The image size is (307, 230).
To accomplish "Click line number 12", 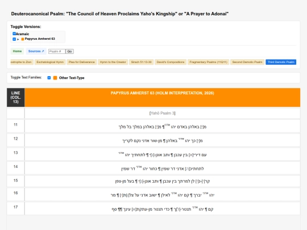I will coord(16,139).
